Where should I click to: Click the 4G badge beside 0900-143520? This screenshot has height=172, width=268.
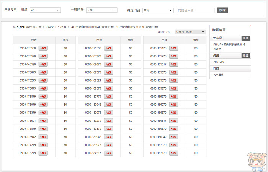click(43, 64)
